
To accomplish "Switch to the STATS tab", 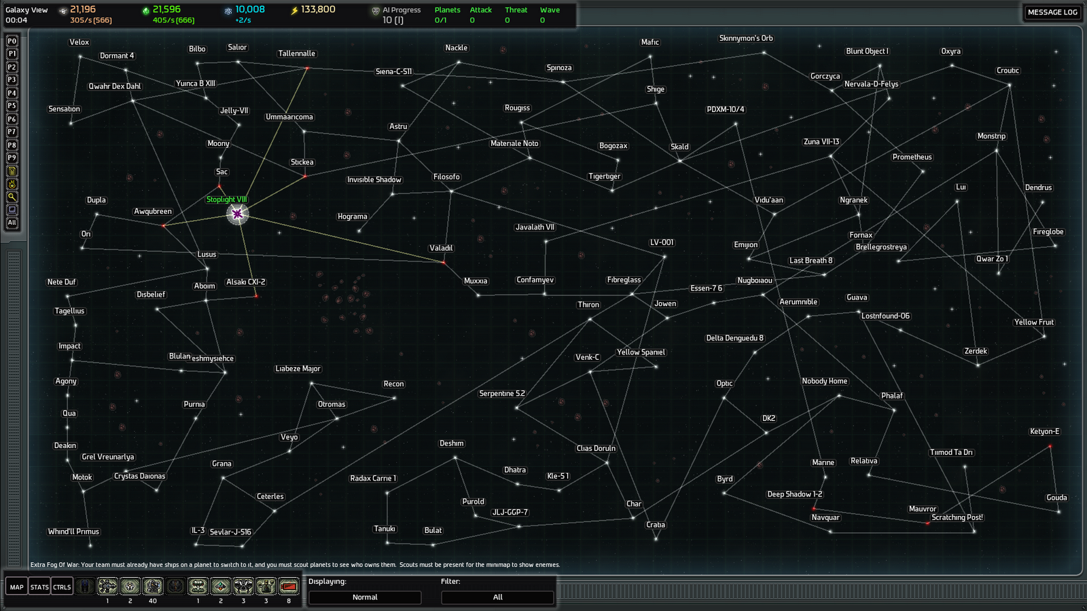I will (x=39, y=587).
